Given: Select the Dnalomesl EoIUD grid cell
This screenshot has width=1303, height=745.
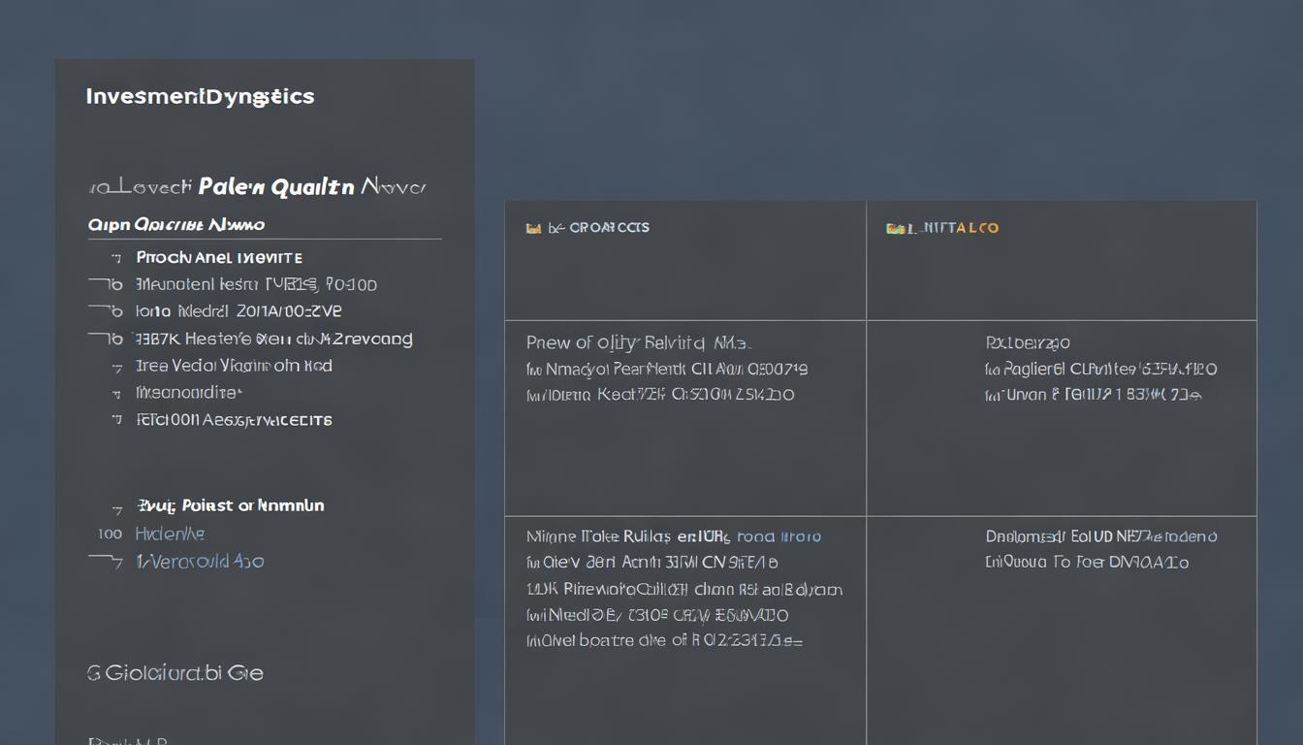Looking at the screenshot, I should 1100,536.
